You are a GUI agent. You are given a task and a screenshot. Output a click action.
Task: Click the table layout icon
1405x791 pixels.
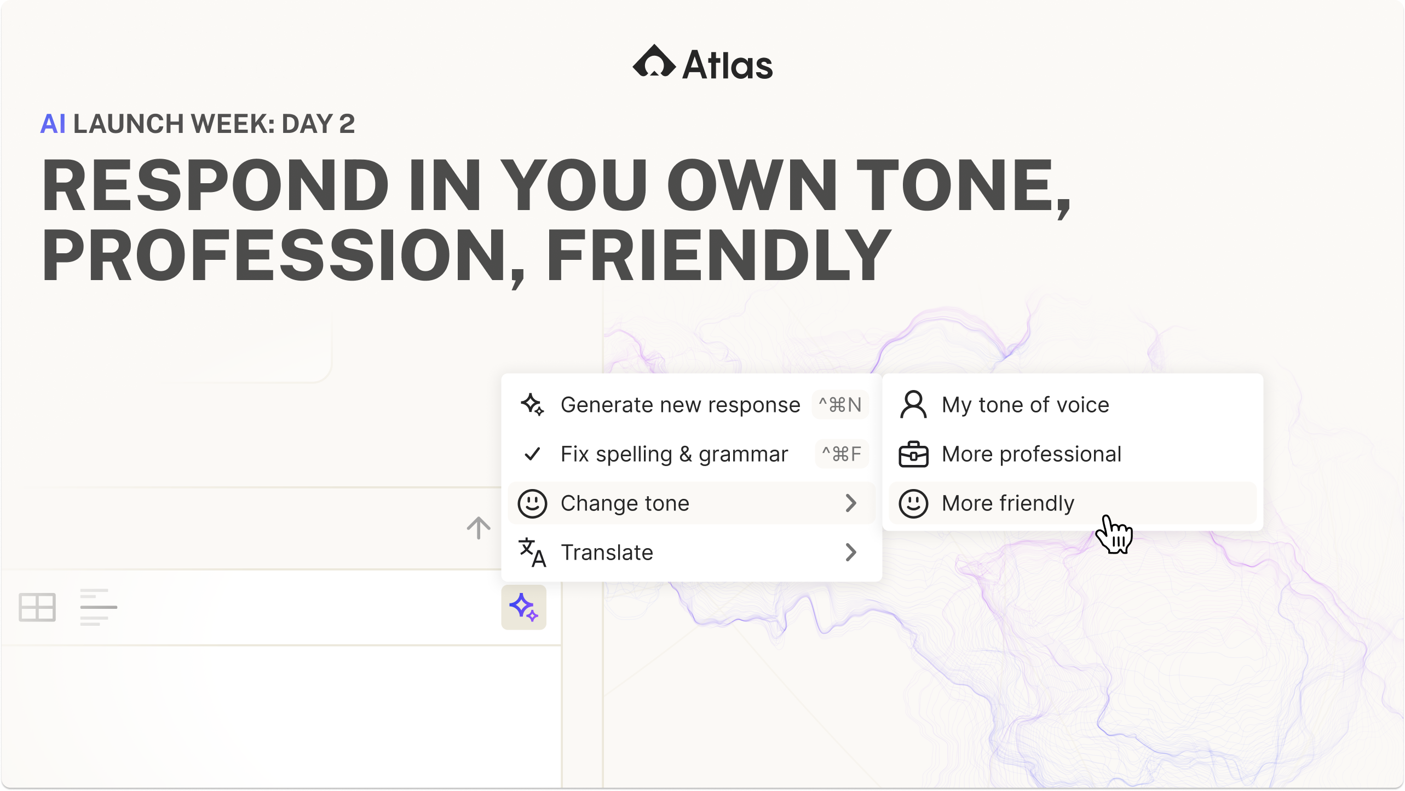[x=37, y=607]
